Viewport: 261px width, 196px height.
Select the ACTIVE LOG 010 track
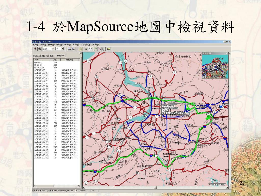(x=56, y=97)
